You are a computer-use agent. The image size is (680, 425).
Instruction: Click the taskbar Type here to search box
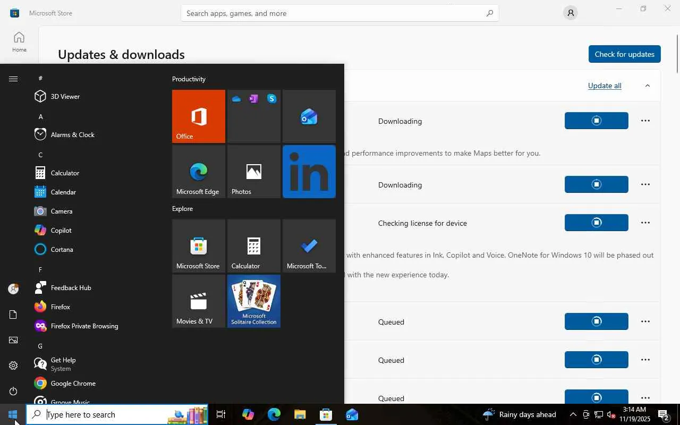click(x=117, y=414)
